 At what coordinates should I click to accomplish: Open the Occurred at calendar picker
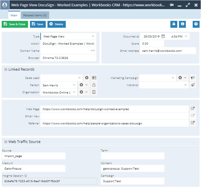point(163,36)
